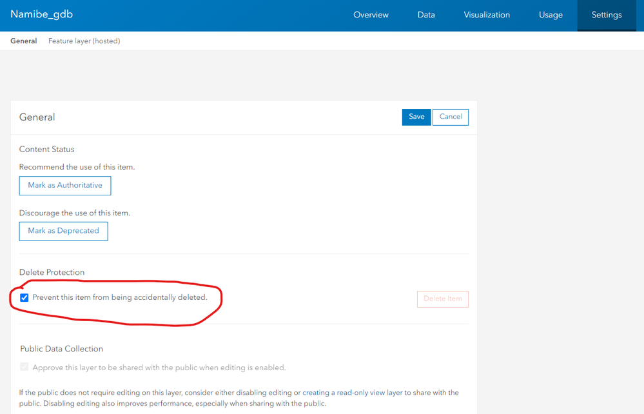Click the Content Status heading

pyautogui.click(x=47, y=149)
